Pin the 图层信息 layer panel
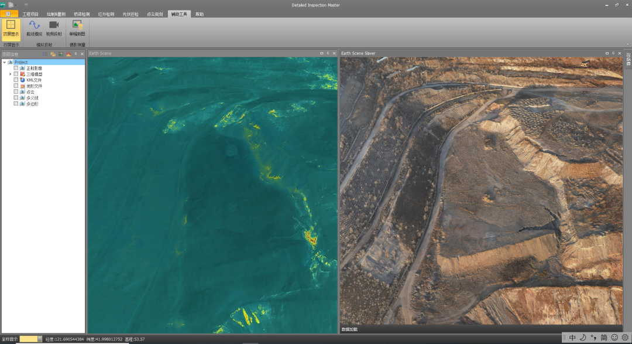This screenshot has height=344, width=632. coord(75,54)
